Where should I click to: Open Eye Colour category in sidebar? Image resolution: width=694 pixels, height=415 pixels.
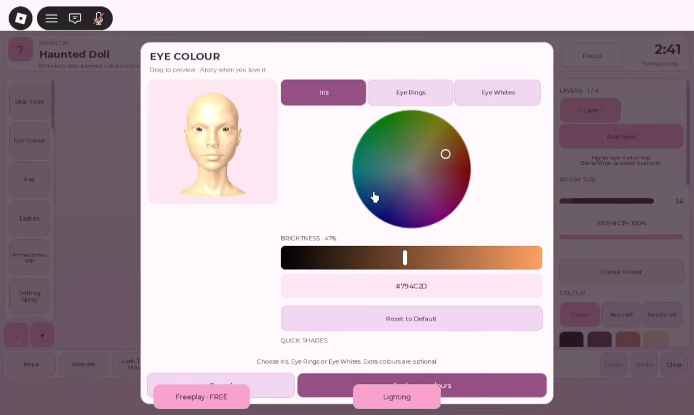[29, 141]
